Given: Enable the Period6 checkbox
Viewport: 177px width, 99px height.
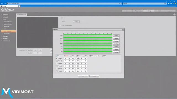Looking at the screenshot, I should pyautogui.click(x=57, y=71).
